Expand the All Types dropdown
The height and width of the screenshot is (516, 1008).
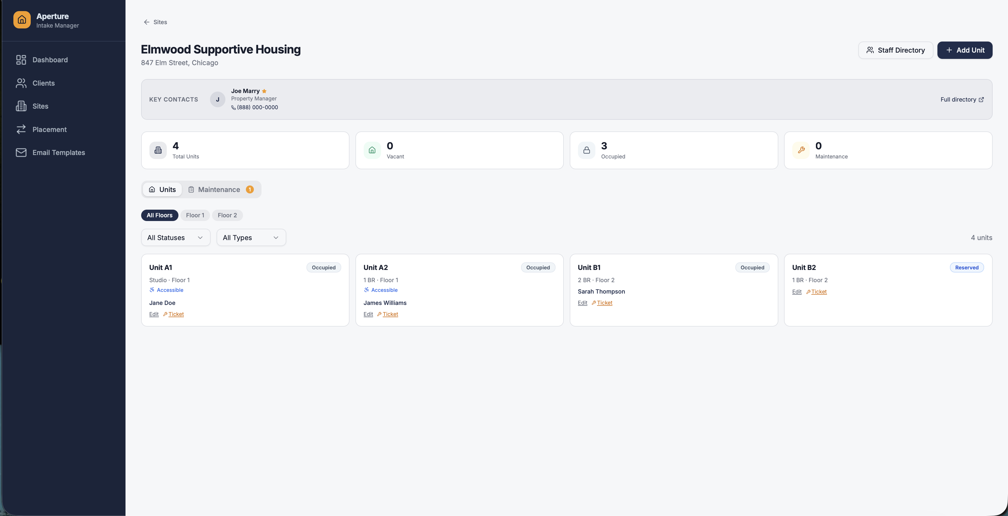coord(251,238)
